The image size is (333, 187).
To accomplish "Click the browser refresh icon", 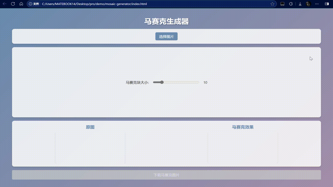I will pyautogui.click(x=13, y=4).
